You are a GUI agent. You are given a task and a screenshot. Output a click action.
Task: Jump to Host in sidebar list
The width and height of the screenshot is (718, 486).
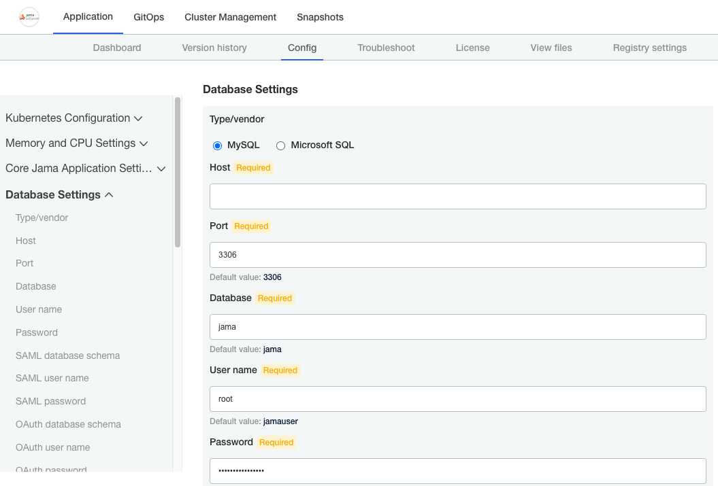coord(26,241)
